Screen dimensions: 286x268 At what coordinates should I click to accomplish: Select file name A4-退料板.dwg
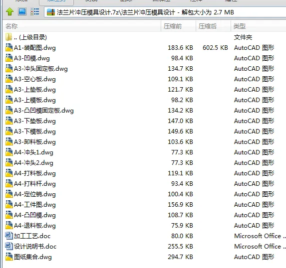[35, 226]
